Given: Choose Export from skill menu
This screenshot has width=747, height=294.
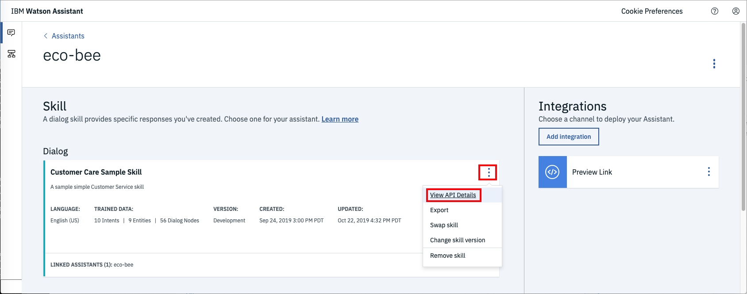Looking at the screenshot, I should pos(439,210).
